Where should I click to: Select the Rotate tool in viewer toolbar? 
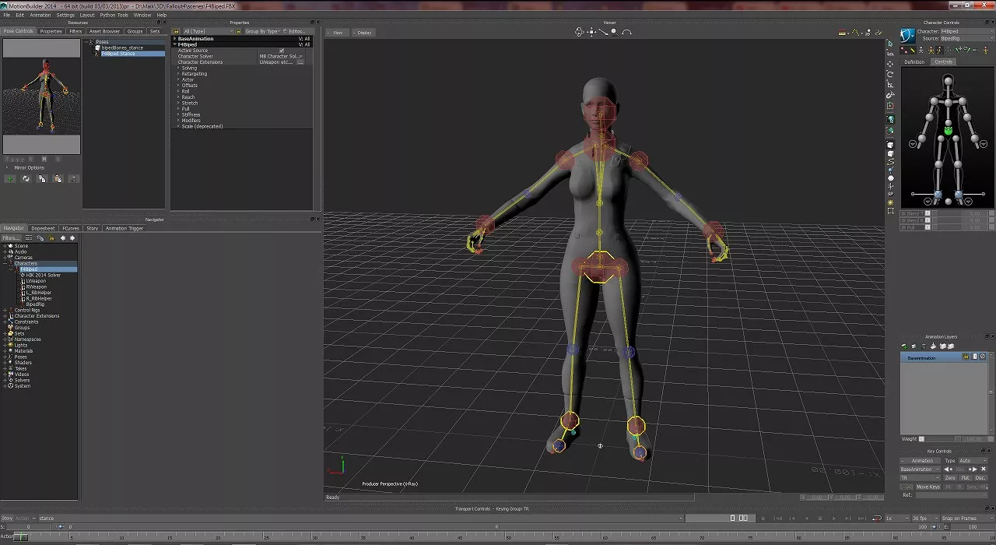click(890, 74)
